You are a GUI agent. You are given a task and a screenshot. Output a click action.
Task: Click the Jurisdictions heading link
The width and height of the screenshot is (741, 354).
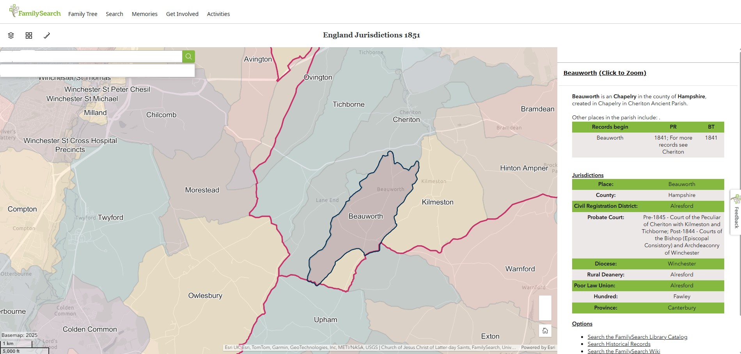click(x=587, y=175)
